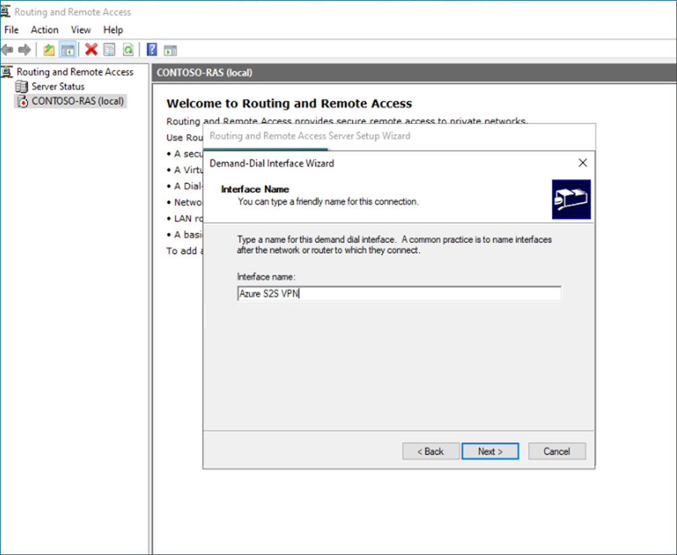Click the Back arrow toolbar icon
677x555 pixels.
pyautogui.click(x=7, y=50)
